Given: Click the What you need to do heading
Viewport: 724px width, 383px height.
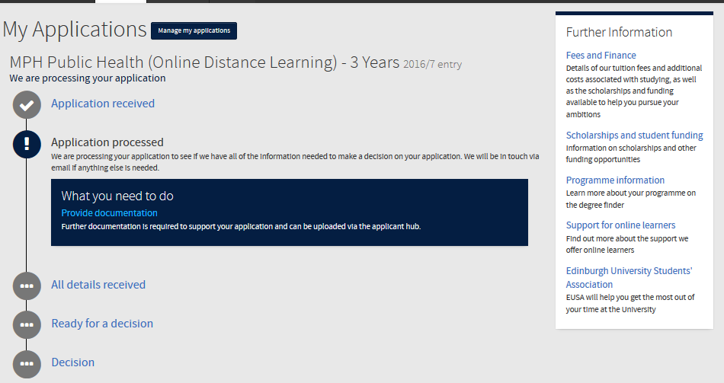Looking at the screenshot, I should coord(117,196).
